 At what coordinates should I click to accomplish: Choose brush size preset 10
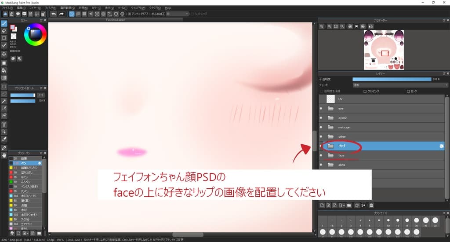coord(388,220)
